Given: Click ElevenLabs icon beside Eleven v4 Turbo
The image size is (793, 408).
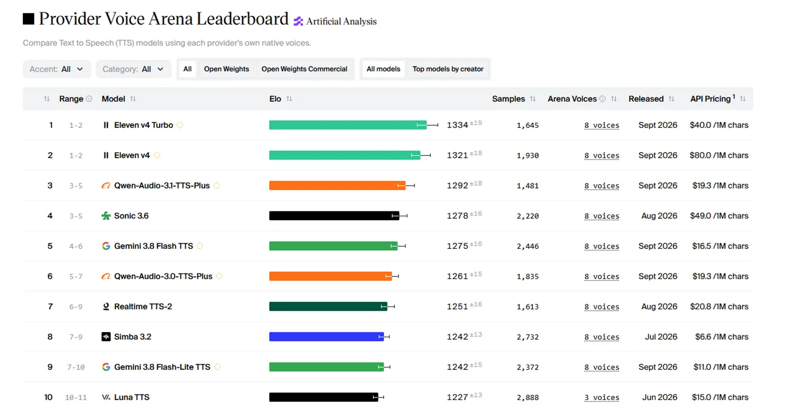Looking at the screenshot, I should (x=106, y=125).
